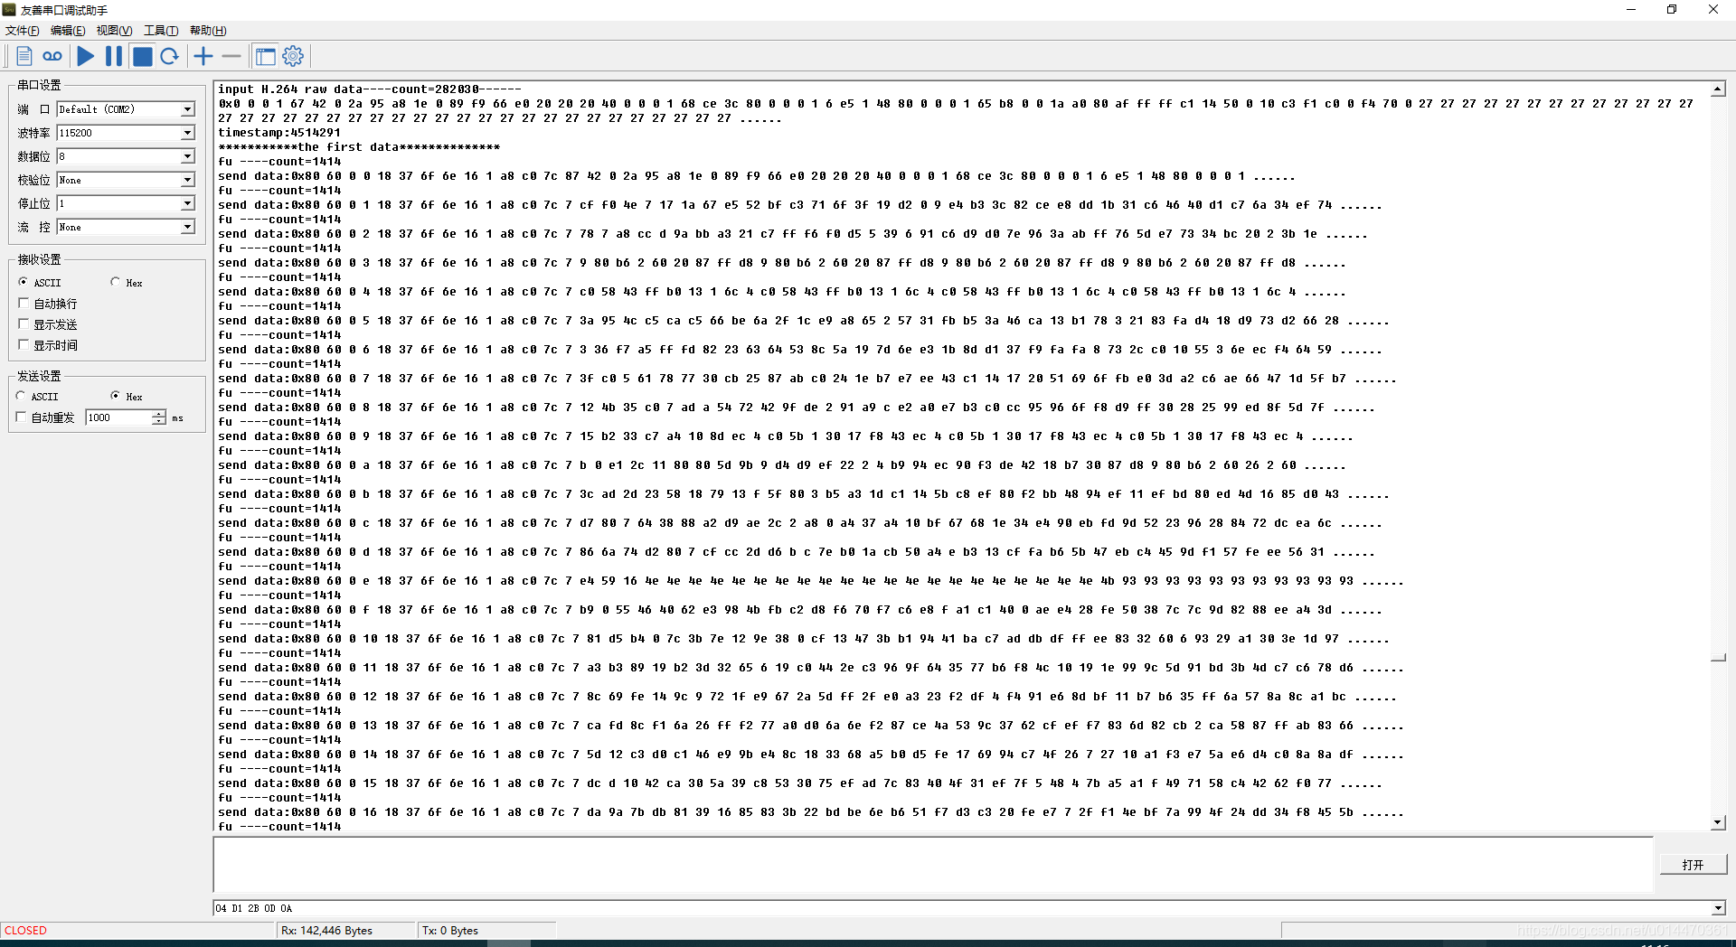Expand the stop bits dropdown showing 1
The width and height of the screenshot is (1736, 947).
tap(187, 203)
